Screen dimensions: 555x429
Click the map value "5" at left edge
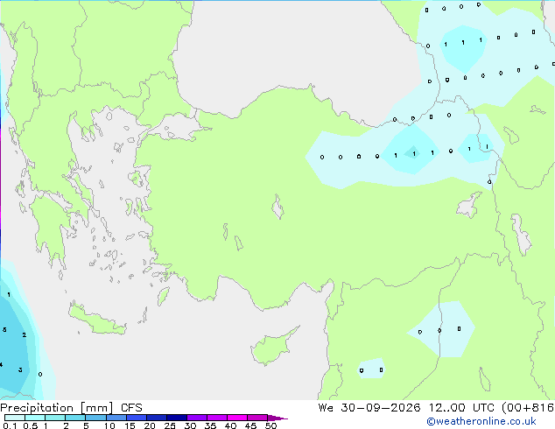click(4, 330)
